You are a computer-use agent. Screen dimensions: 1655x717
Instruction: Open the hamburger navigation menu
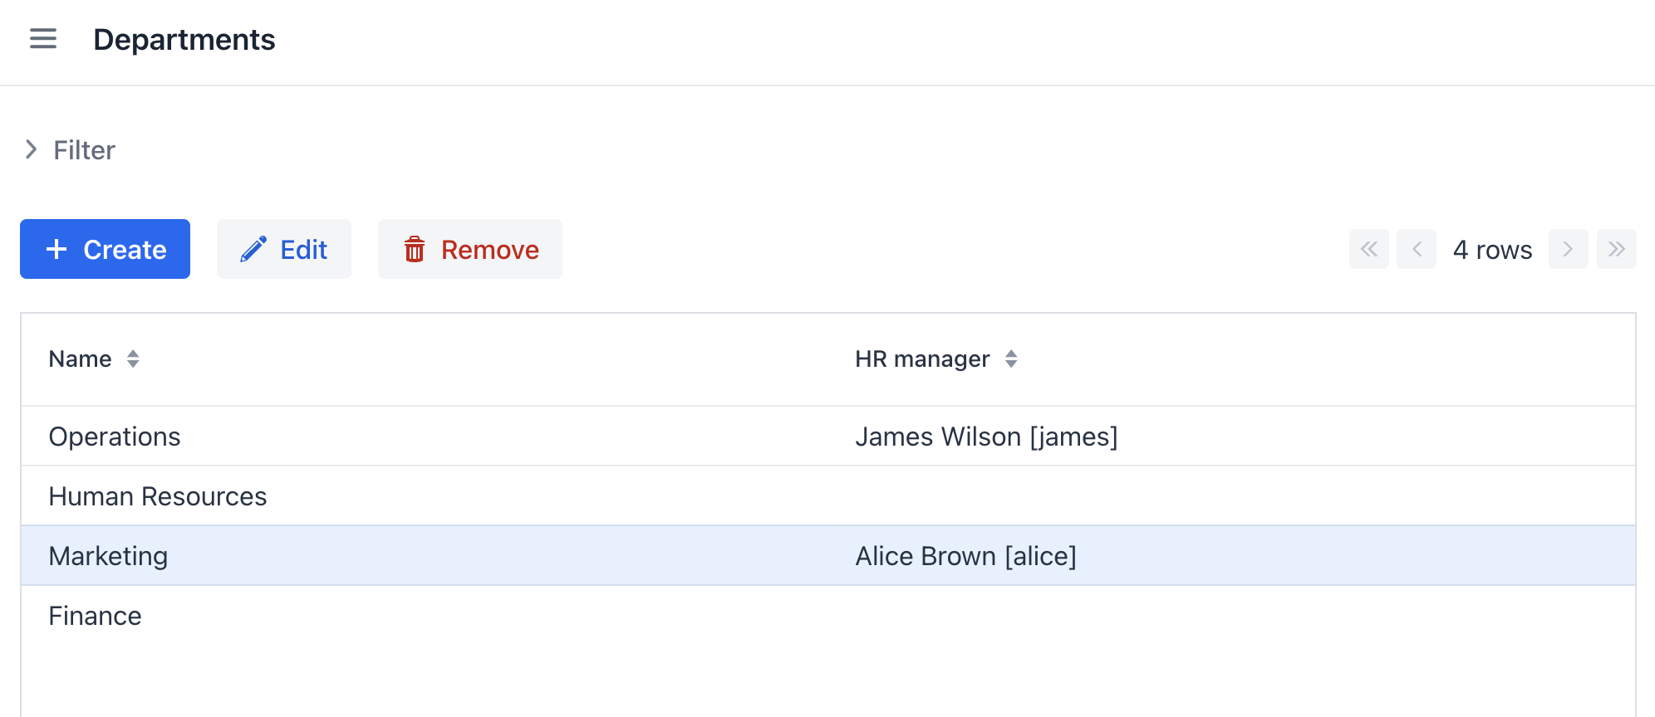pos(43,39)
